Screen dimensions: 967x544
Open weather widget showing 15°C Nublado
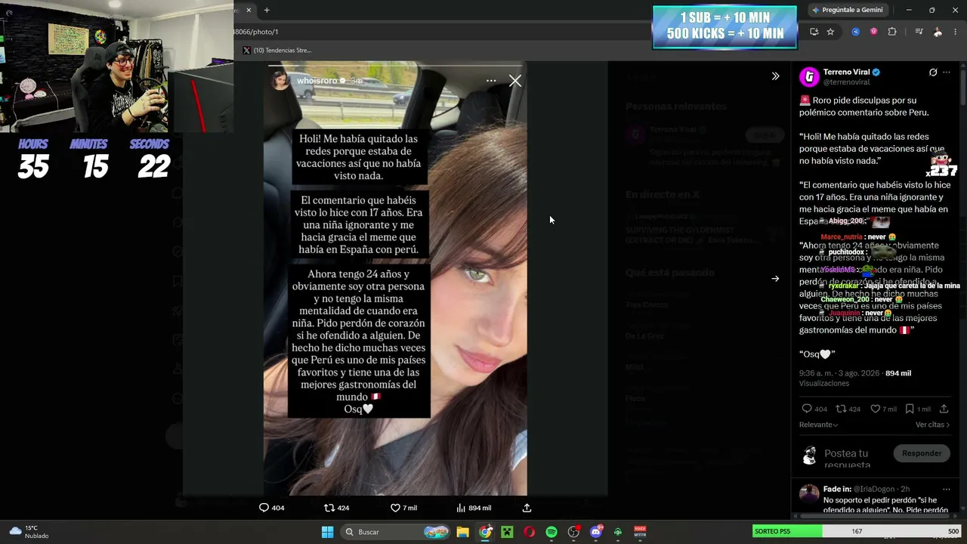[x=29, y=532]
